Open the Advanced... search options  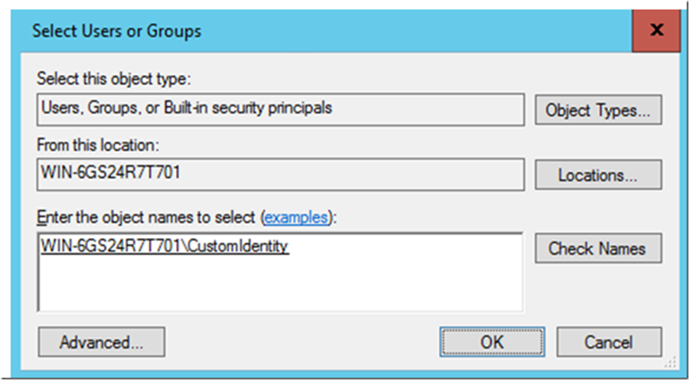click(x=102, y=342)
